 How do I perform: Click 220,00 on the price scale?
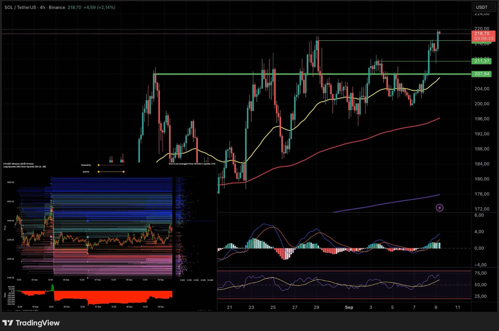tap(482, 28)
